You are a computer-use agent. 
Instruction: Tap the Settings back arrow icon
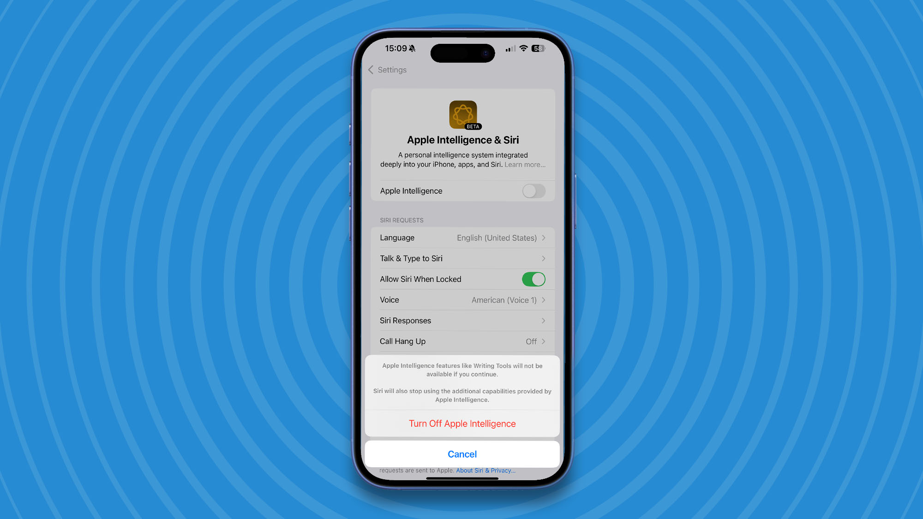coord(370,70)
